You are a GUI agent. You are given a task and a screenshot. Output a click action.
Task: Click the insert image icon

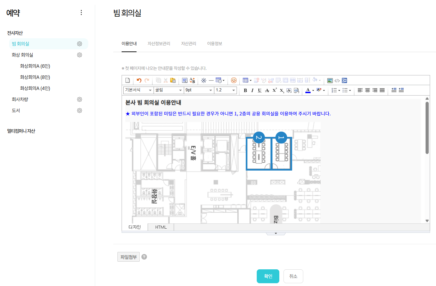coord(330,80)
